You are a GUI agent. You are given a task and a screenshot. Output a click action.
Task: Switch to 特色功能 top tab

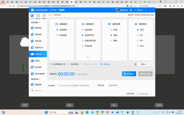(32, 16)
